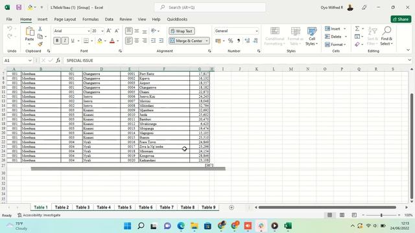Image resolution: width=415 pixels, height=233 pixels.
Task: Switch to Page Break Preview in status bar
Action: point(354,215)
